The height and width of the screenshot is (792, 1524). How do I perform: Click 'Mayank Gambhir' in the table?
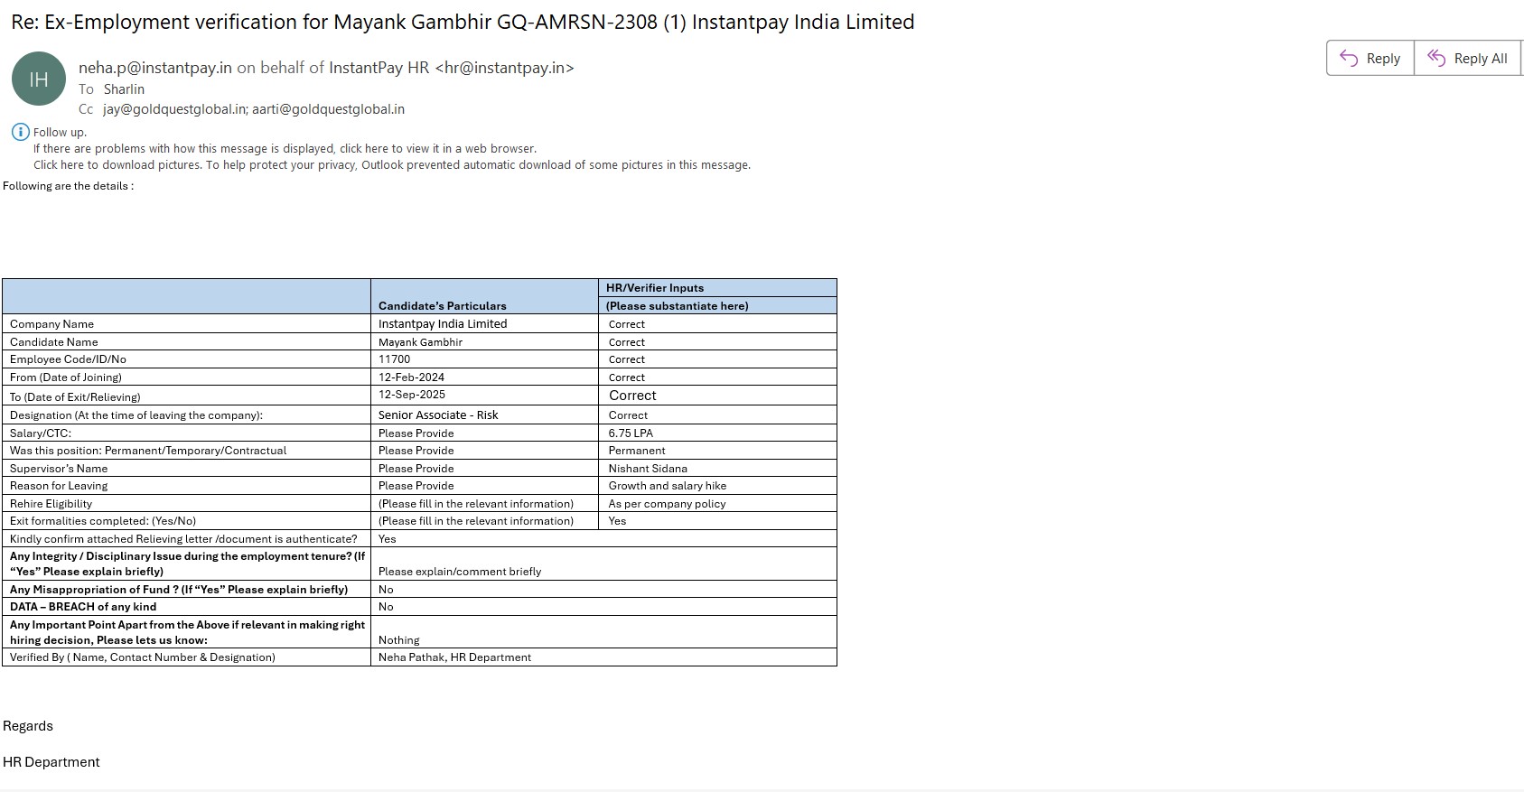[x=421, y=342]
